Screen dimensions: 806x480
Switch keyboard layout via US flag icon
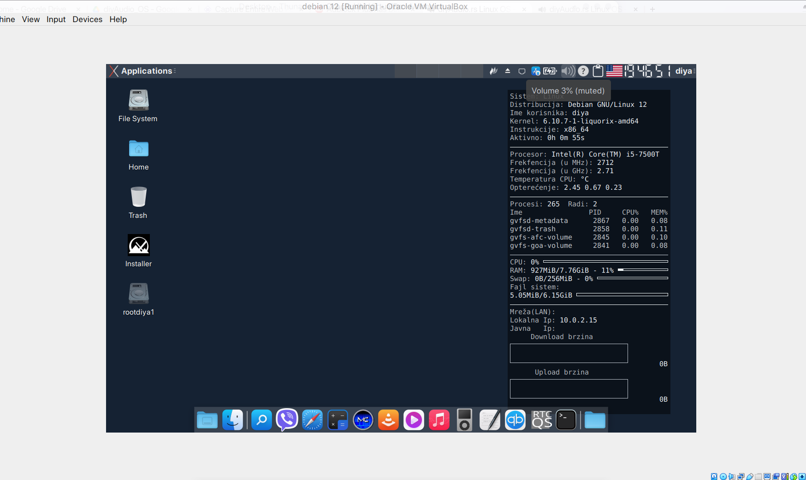(x=614, y=71)
